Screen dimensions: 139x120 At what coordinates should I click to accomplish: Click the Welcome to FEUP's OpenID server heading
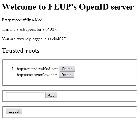68,7
